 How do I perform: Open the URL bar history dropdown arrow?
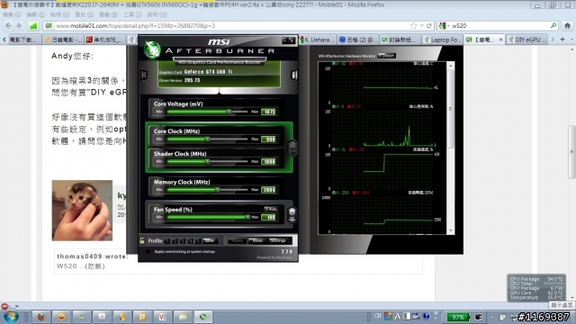(422, 26)
